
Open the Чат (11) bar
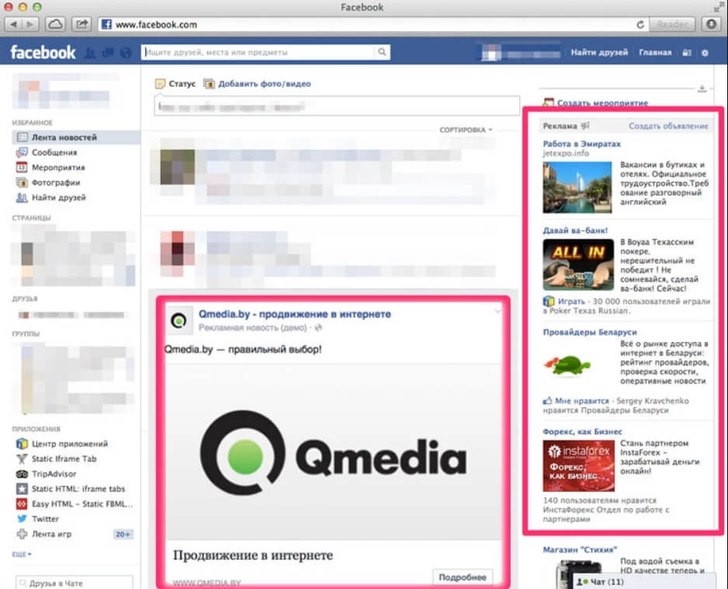tap(646, 581)
